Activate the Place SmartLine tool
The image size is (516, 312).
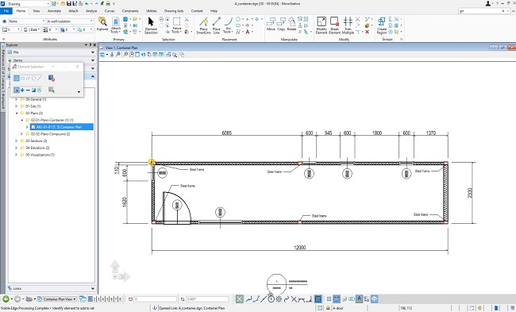tap(203, 25)
